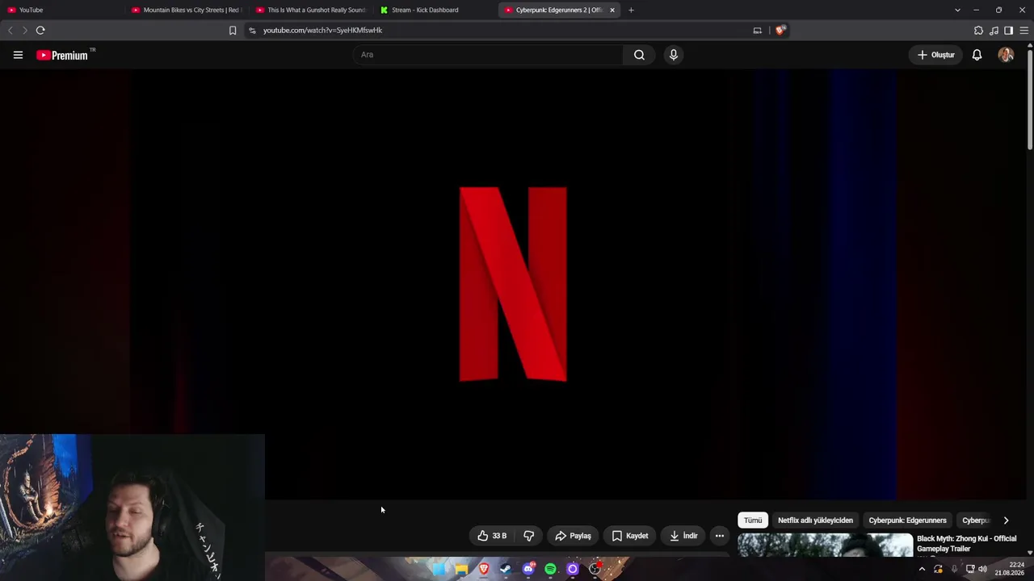Viewport: 1034px width, 581px height.
Task: Open media control music note icon
Action: [x=994, y=31]
